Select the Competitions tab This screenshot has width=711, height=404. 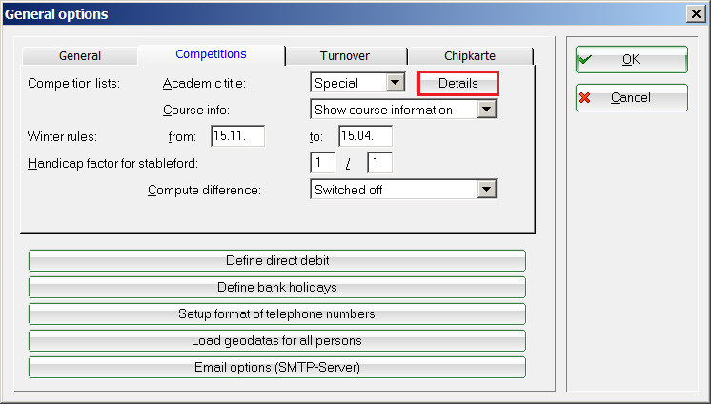click(211, 55)
